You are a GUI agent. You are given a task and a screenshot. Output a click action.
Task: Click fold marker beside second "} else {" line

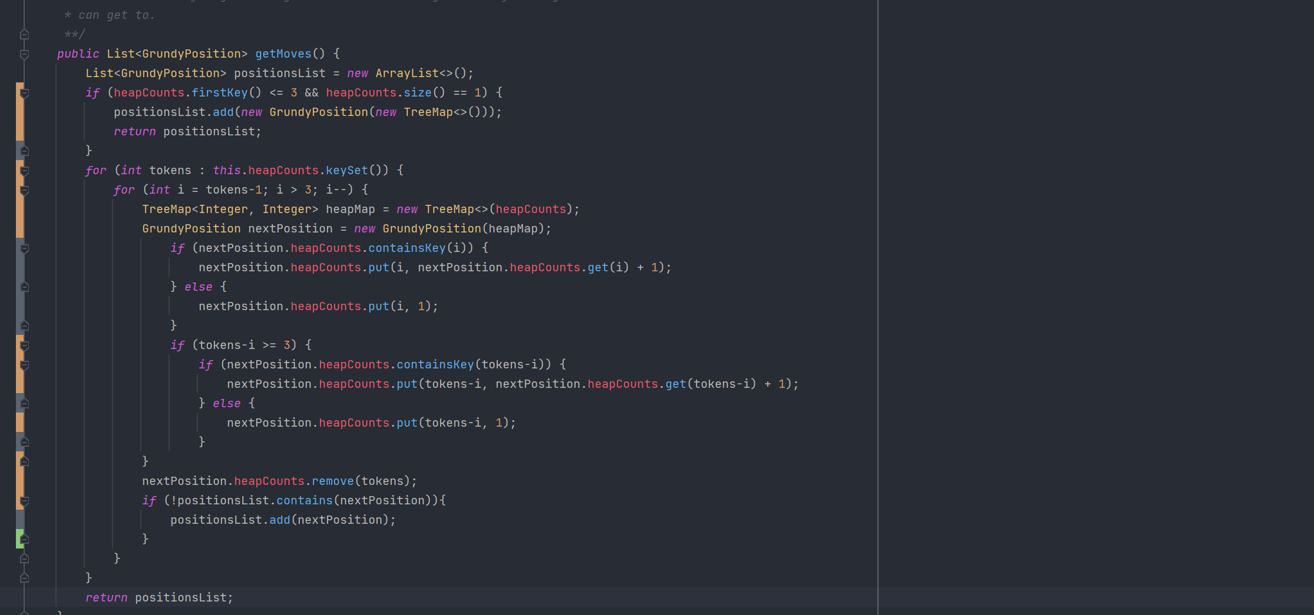click(25, 404)
